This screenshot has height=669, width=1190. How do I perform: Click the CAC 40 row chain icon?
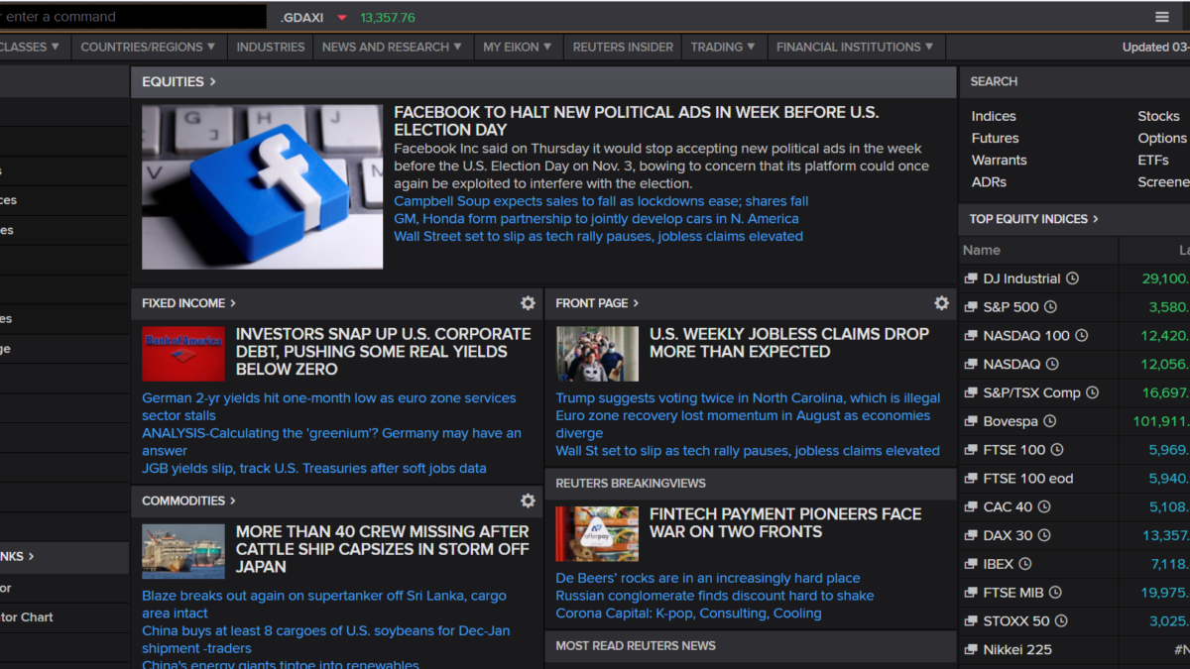click(971, 507)
